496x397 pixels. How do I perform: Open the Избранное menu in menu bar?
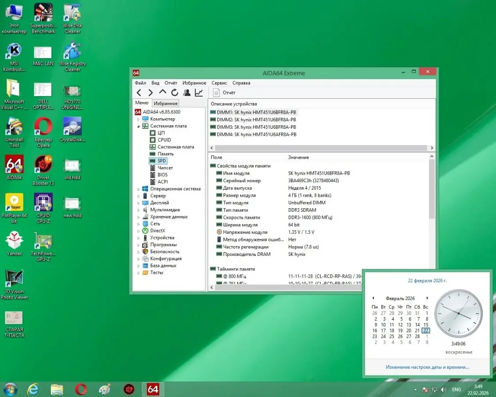point(194,83)
